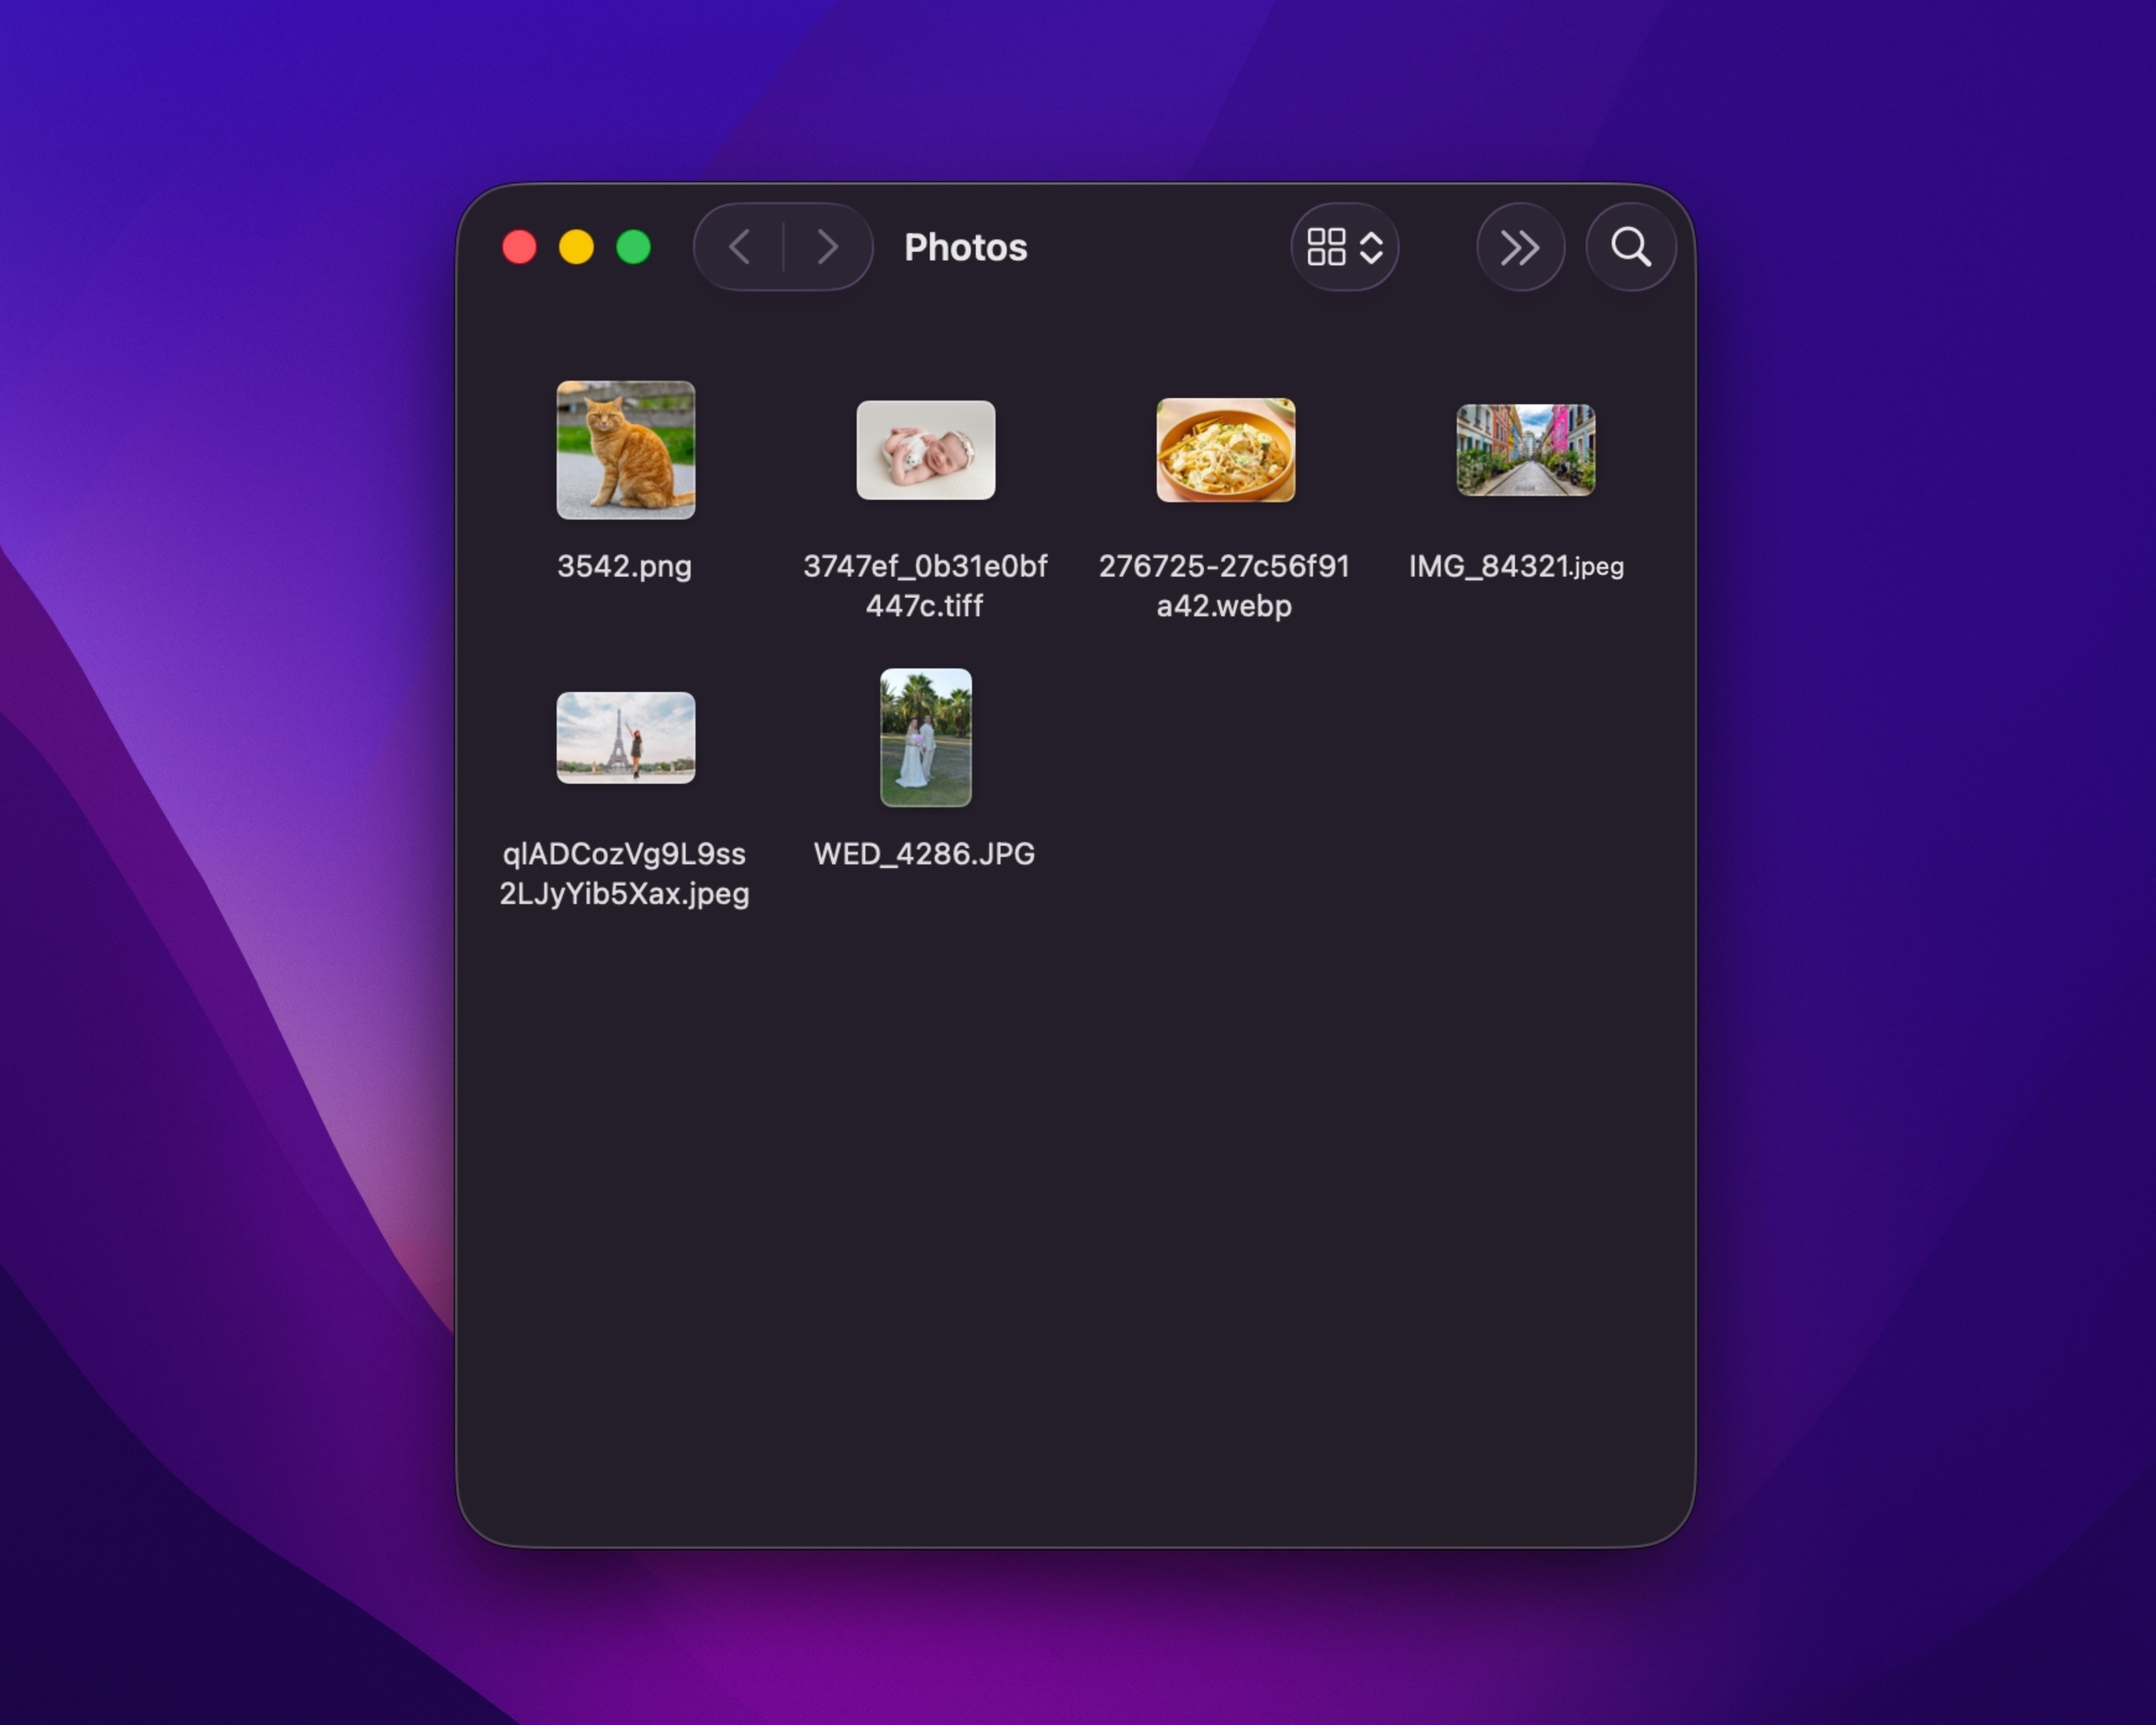Open the icon view options dropdown

(1344, 247)
